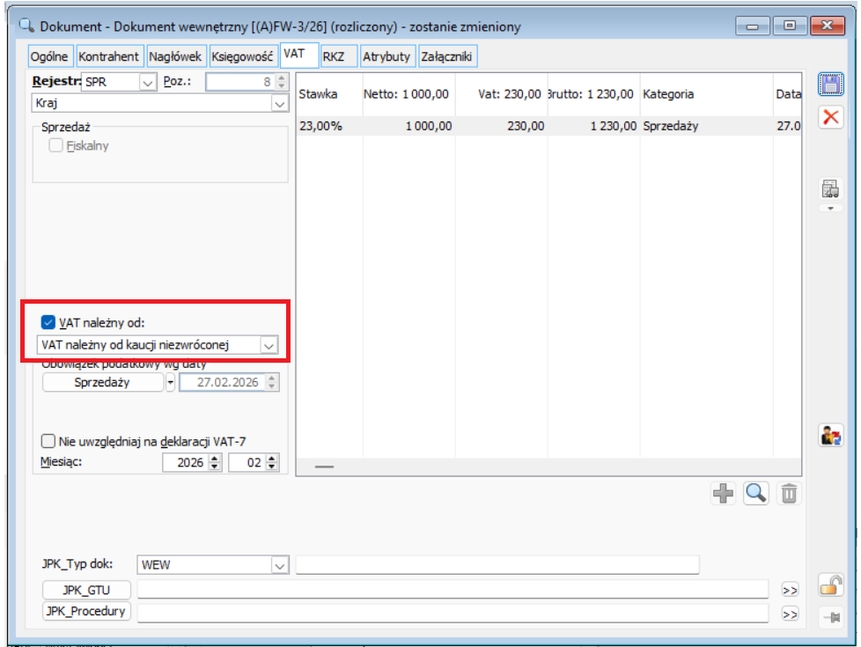Click the trash bin delete-row icon
This screenshot has width=861, height=647.
coord(789,494)
